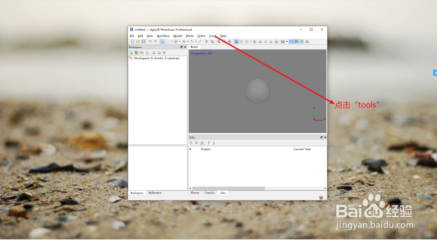The image size is (437, 240).
Task: Click the Undo arrow in the toolbar
Action: (150, 41)
